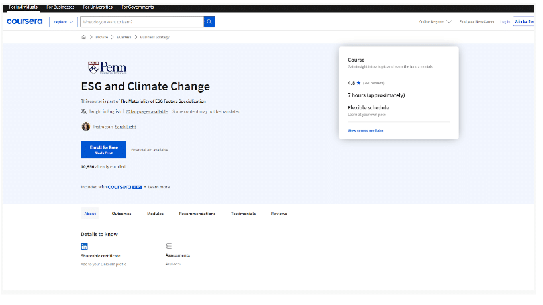Open The Materiality of ESG Factors Specialization link
543x305 pixels.
click(163, 101)
